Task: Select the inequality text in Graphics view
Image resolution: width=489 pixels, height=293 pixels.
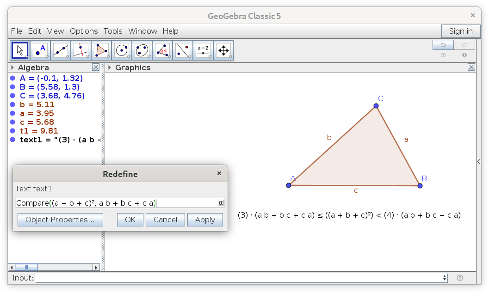Action: pos(349,215)
